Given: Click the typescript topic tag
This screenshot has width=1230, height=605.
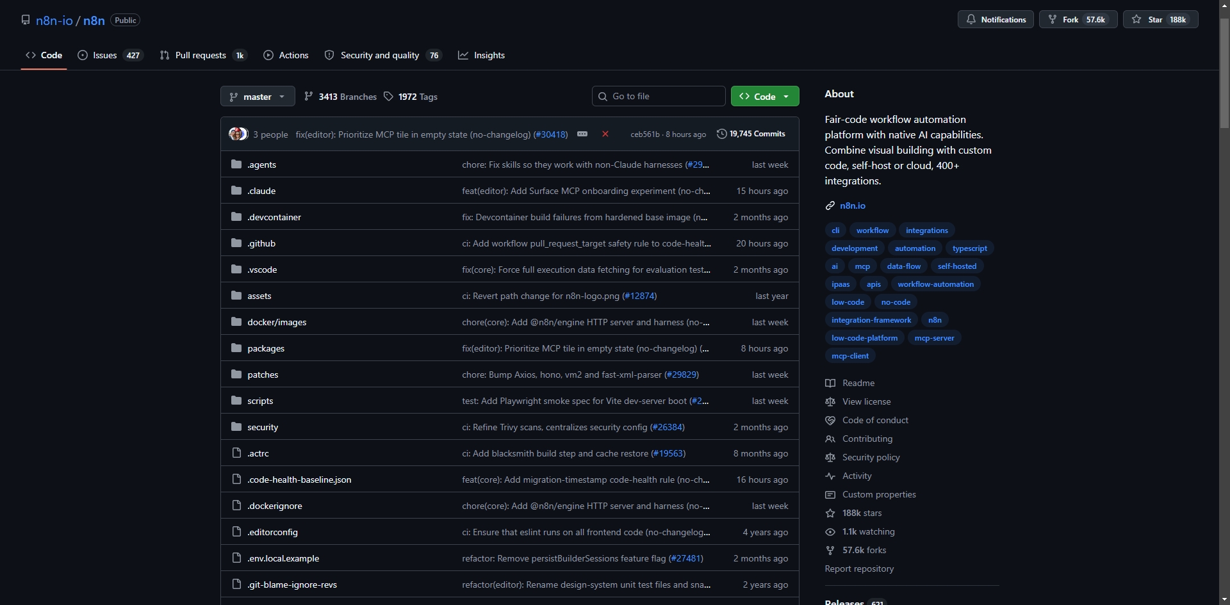Looking at the screenshot, I should pyautogui.click(x=970, y=248).
